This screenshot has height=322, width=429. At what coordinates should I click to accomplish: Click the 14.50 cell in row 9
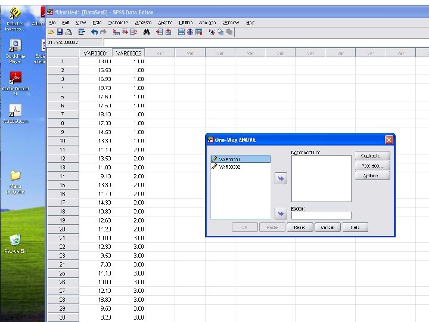(x=95, y=132)
